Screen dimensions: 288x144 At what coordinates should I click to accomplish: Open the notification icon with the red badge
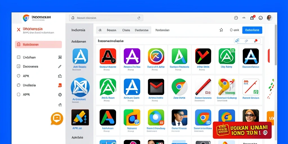pos(252,18)
